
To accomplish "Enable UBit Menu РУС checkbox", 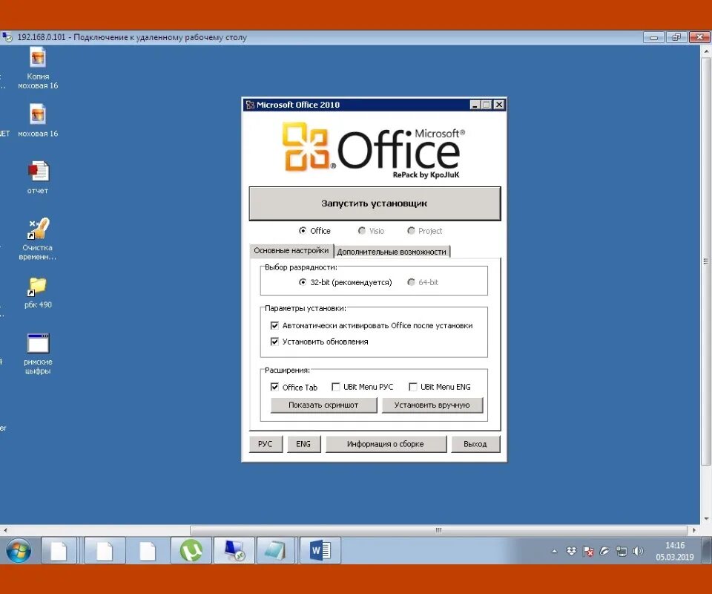I will [335, 387].
